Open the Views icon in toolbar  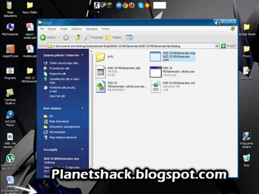129,37
